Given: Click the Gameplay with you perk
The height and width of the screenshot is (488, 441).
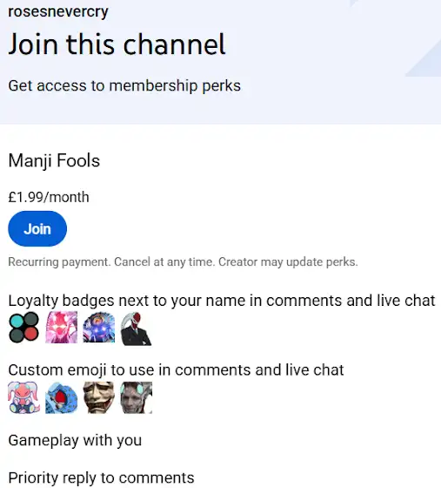Looking at the screenshot, I should pyautogui.click(x=75, y=440).
